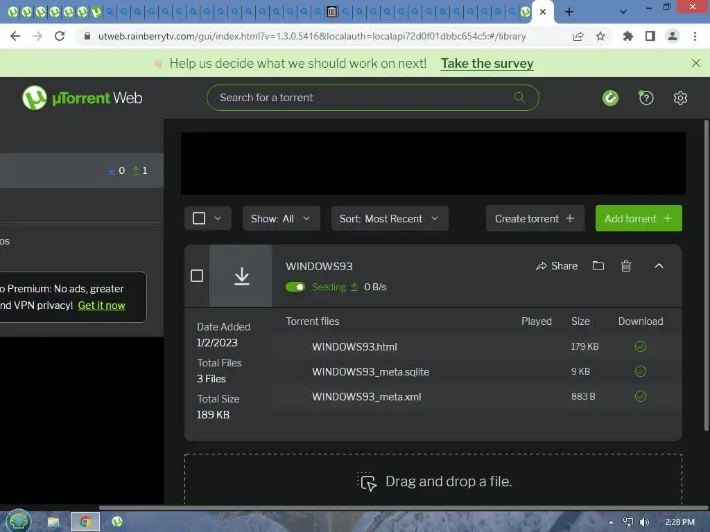Image resolution: width=710 pixels, height=532 pixels.
Task: Bookmark this page with star icon
Action: click(x=600, y=36)
